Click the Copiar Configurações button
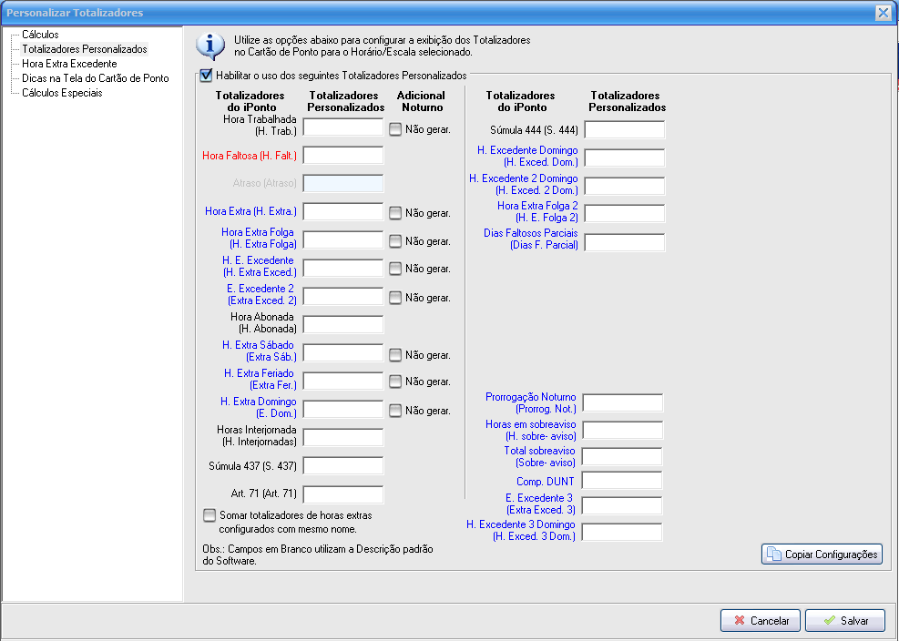Screen dimensions: 899x641 coord(822,554)
